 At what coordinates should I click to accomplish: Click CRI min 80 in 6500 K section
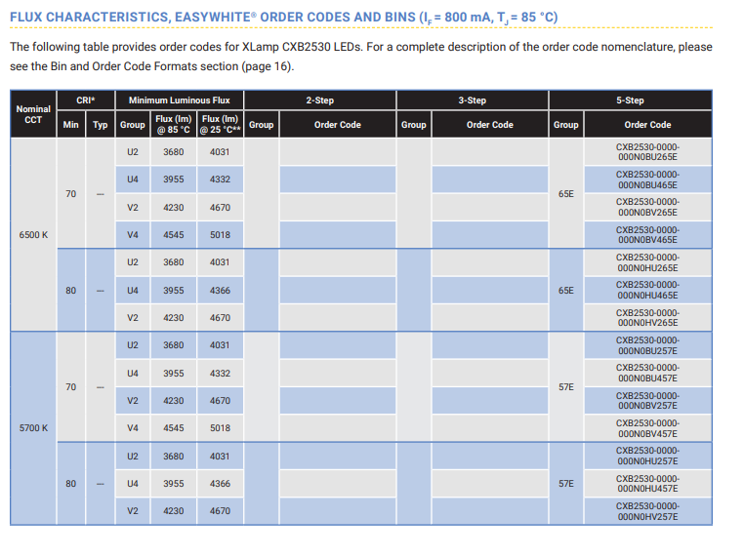tap(70, 290)
